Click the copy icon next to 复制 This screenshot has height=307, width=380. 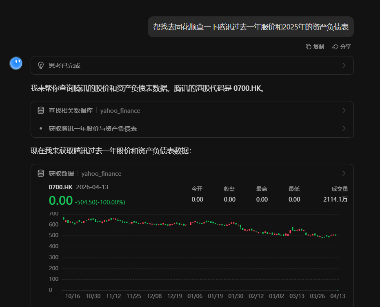coord(308,47)
